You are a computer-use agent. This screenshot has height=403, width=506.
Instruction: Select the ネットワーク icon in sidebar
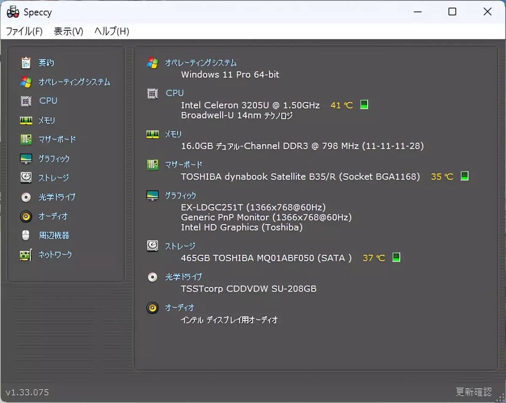26,255
